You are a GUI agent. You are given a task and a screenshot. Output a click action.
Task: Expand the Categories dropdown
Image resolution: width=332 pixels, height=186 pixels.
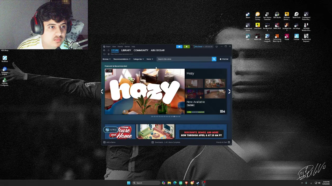(x=139, y=59)
